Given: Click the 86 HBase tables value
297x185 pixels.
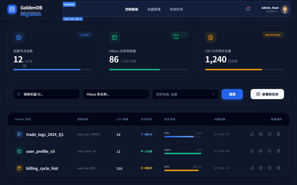Looking at the screenshot, I should click(x=114, y=59).
